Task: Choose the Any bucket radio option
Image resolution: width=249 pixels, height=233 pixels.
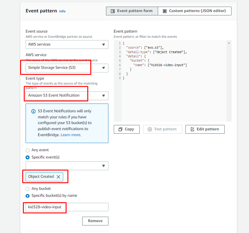Action: click(28, 189)
